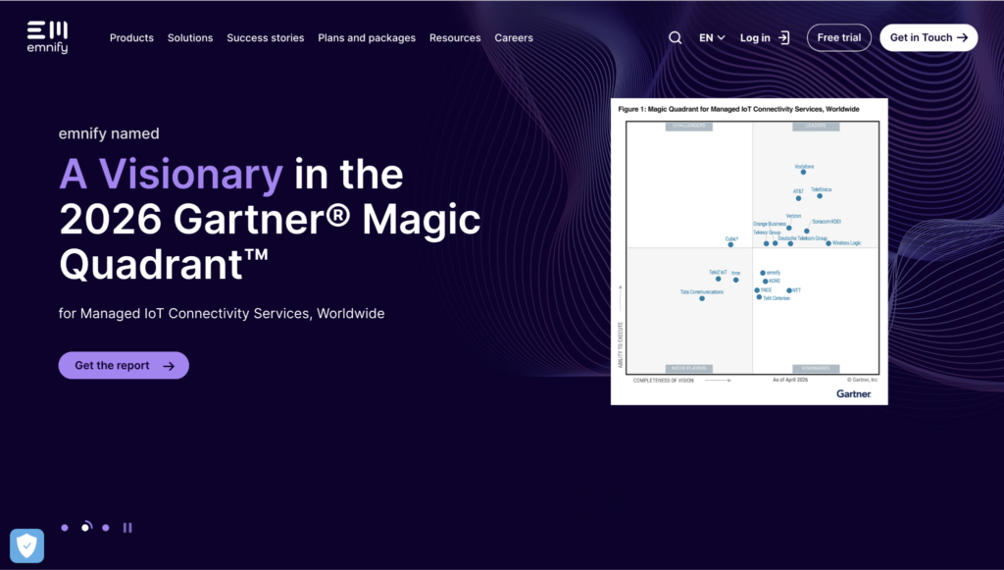Open the Products menu
The image size is (1004, 570).
pos(131,38)
